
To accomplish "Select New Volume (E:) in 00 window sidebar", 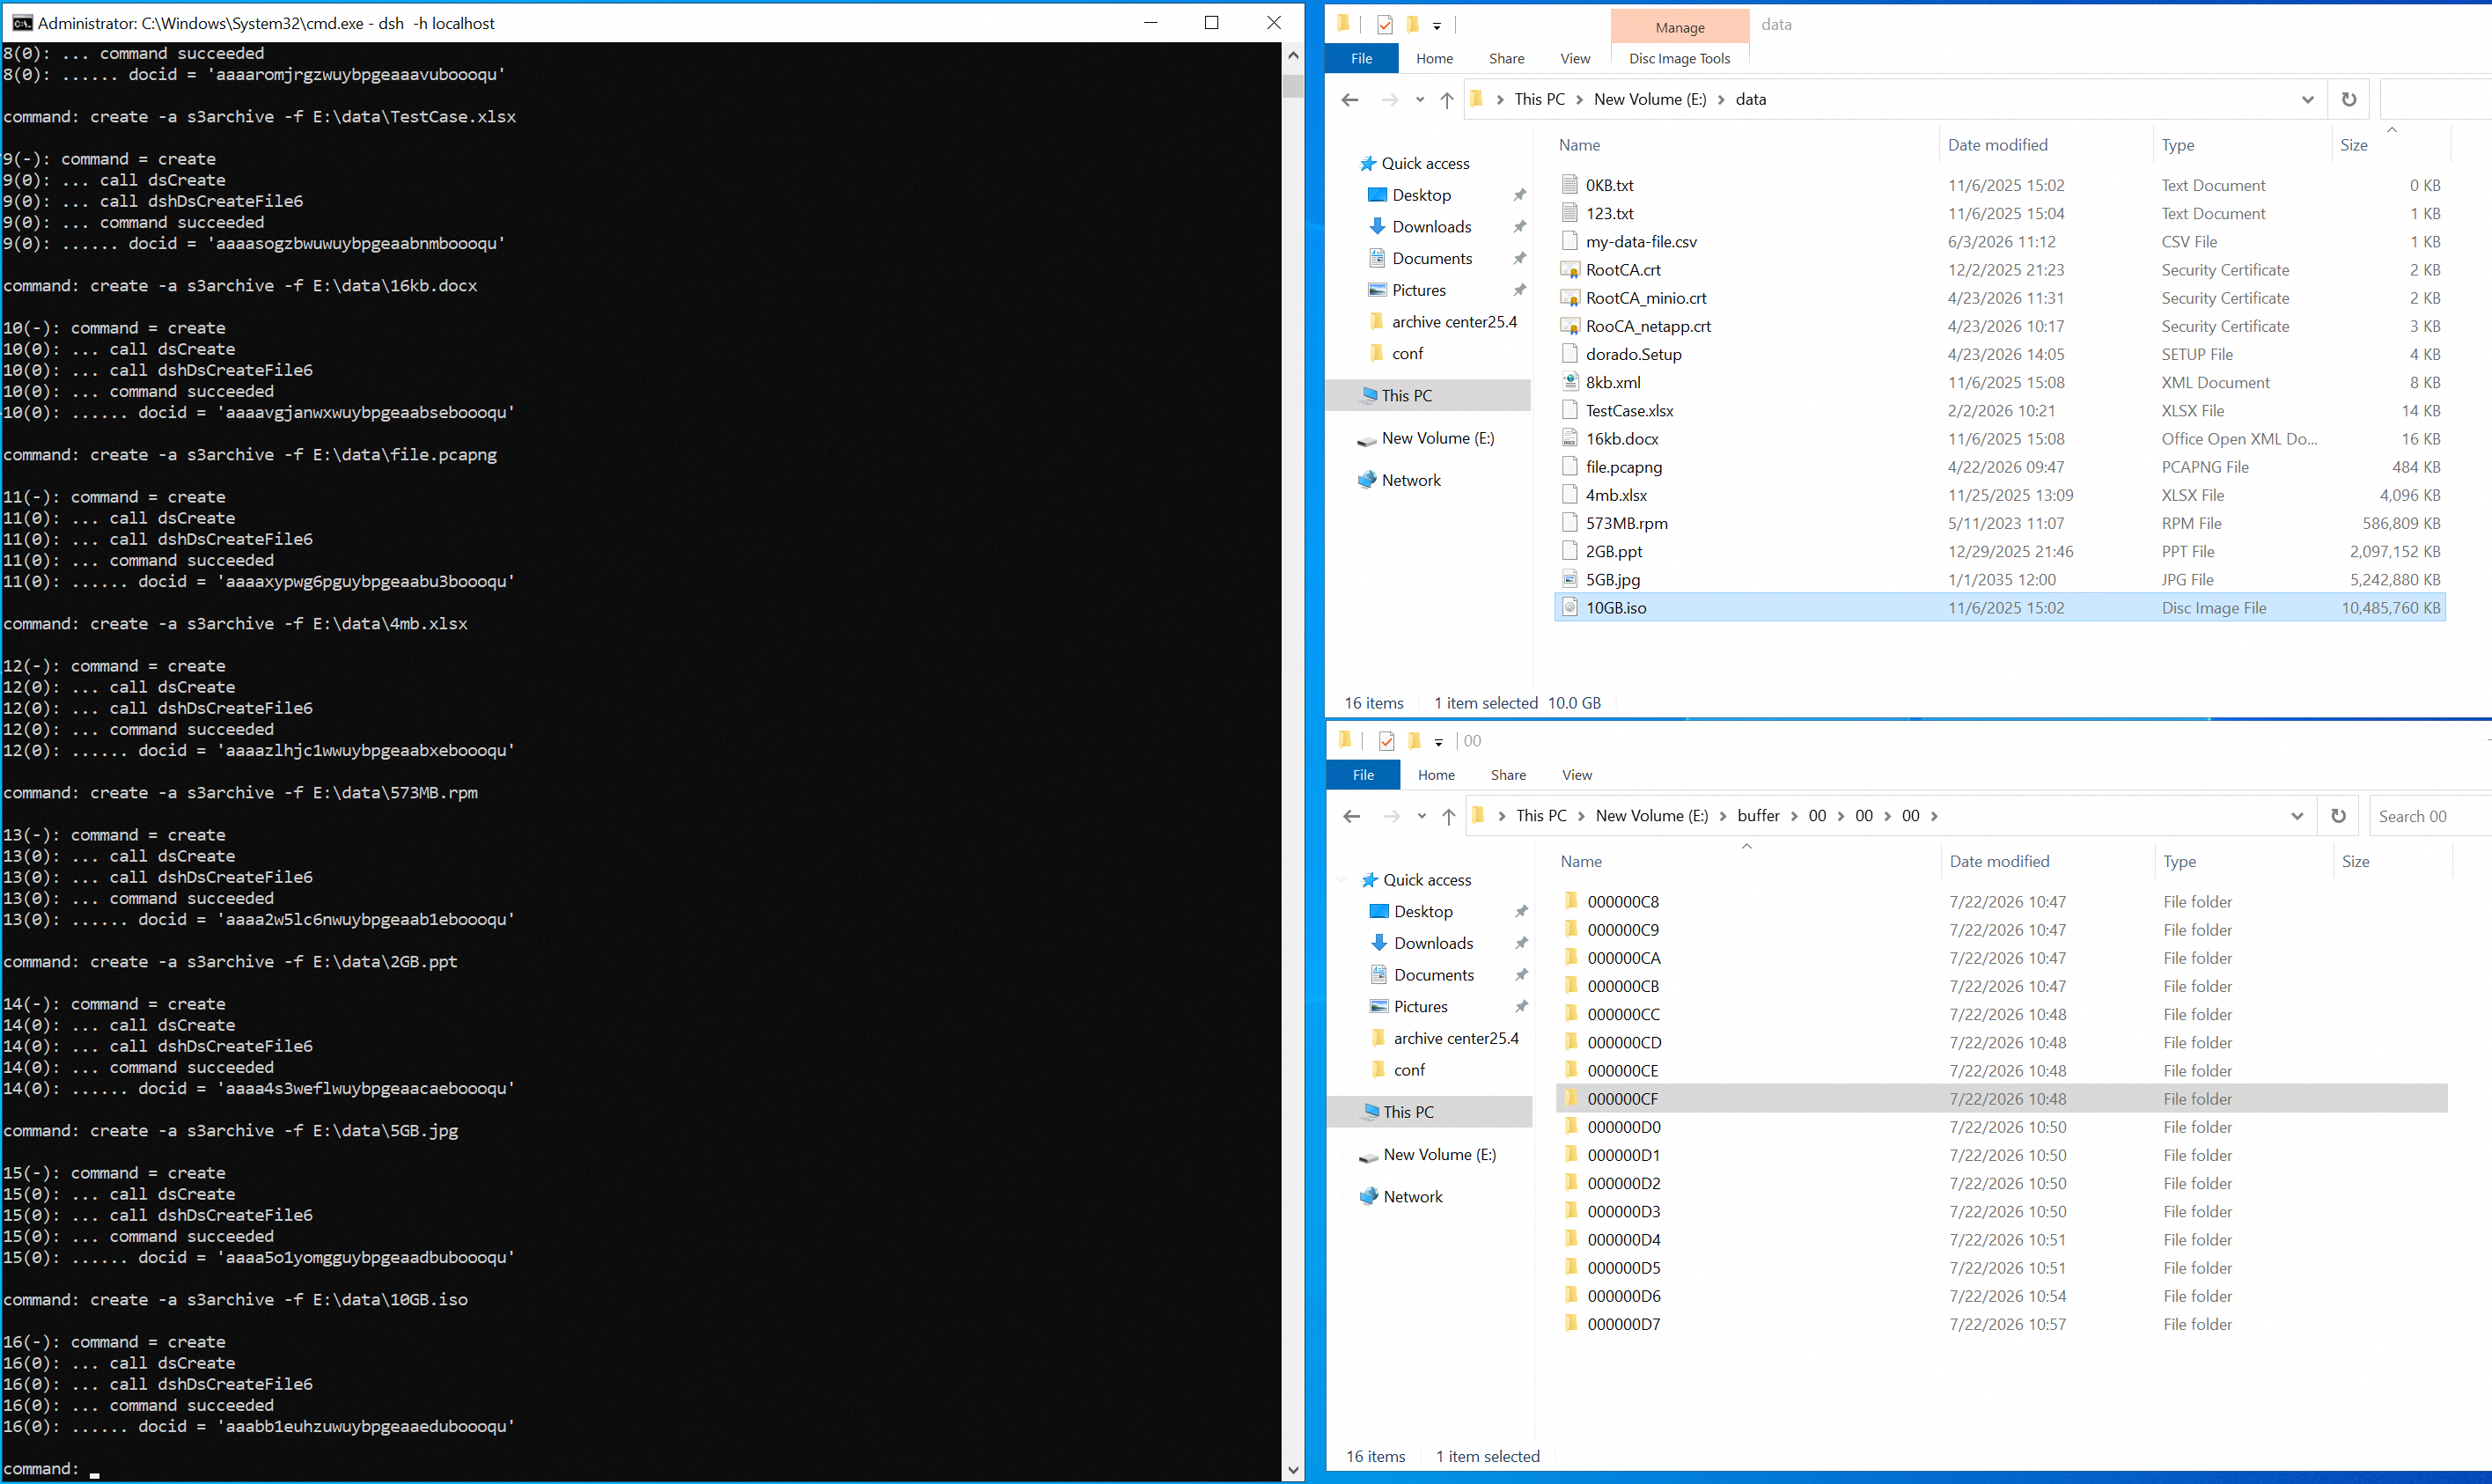I will [1439, 1154].
